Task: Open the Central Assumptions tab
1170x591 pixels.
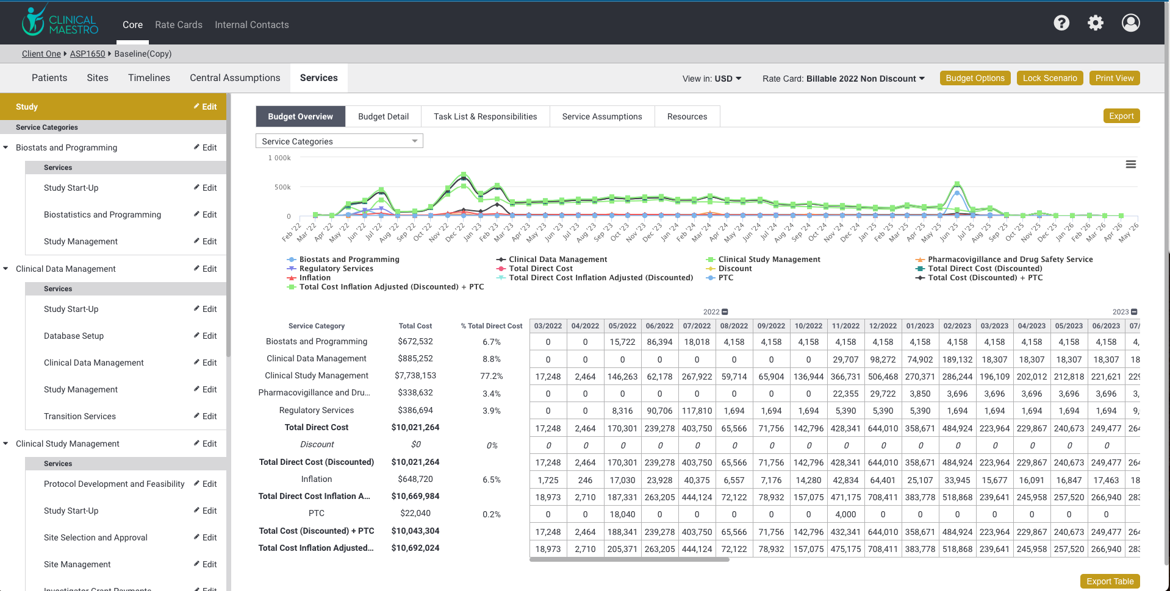Action: (x=235, y=78)
